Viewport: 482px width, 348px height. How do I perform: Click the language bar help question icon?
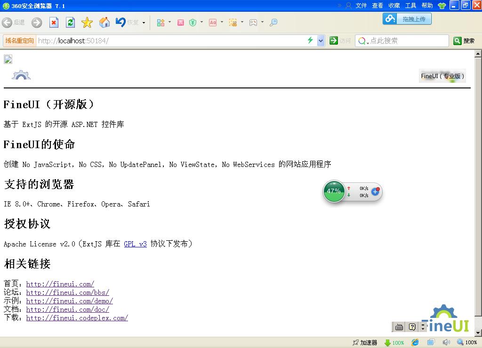(x=412, y=327)
